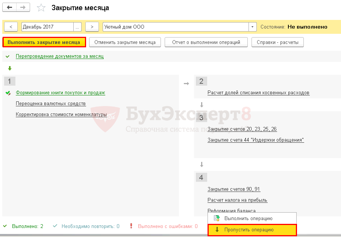Open Перепроведение документов за месяц link

[59, 56]
